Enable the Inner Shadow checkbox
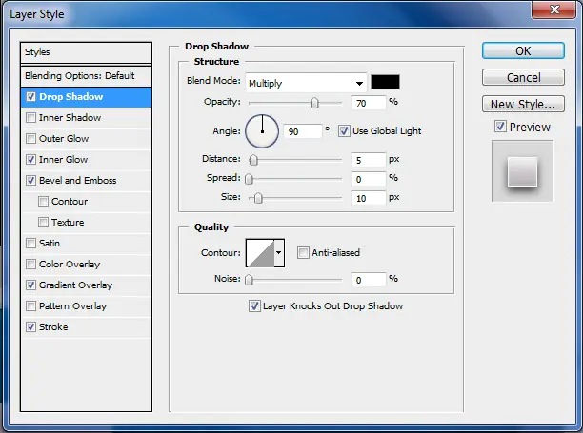Image resolution: width=583 pixels, height=433 pixels. tap(30, 118)
